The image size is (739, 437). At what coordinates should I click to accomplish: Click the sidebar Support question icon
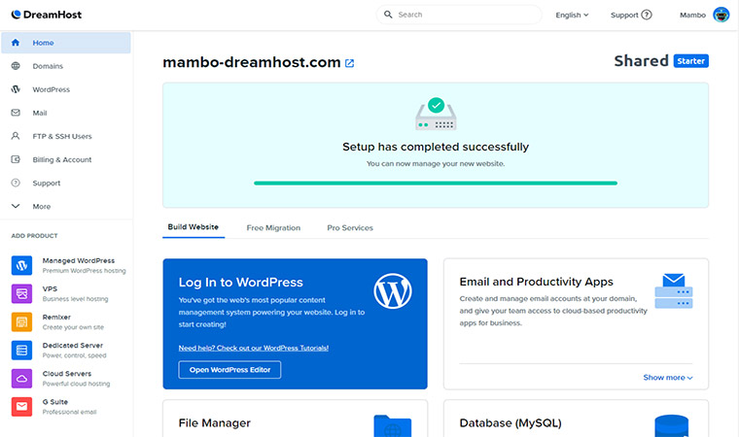16,183
